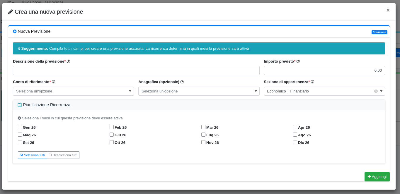Click help icon beside Importo previsto
This screenshot has height=194, width=400.
(x=298, y=61)
